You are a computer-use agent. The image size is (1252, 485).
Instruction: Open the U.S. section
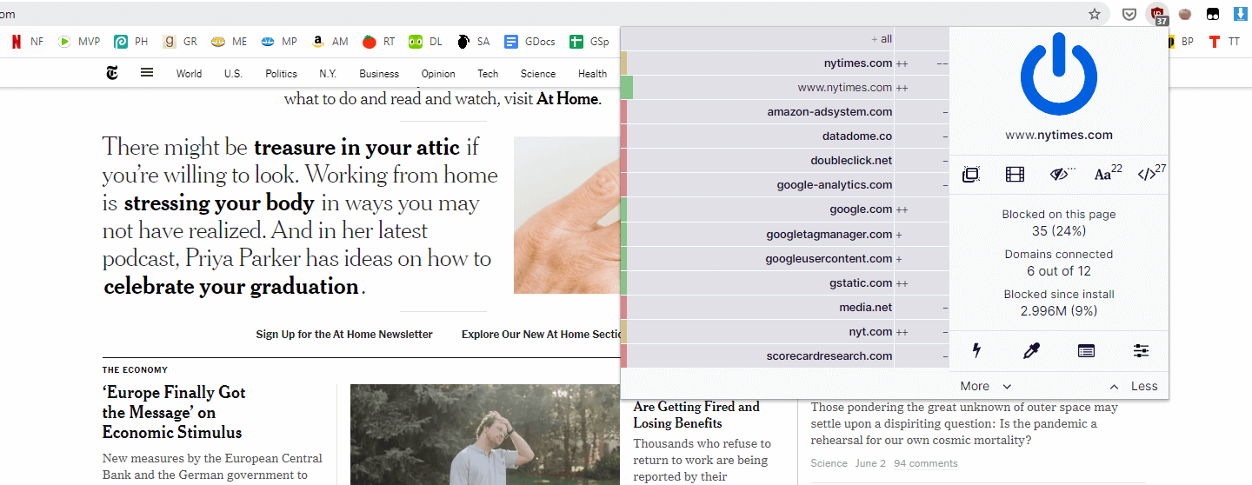[x=233, y=74]
